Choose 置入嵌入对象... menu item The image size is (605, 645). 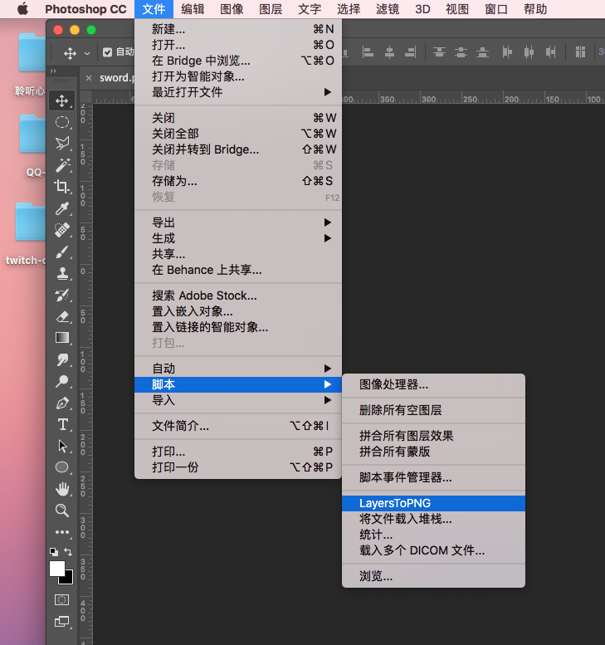(x=238, y=311)
